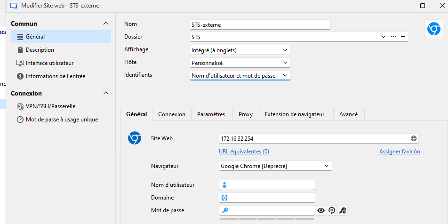Open the Affichage dropdown
The width and height of the screenshot is (448, 224).
tap(240, 50)
